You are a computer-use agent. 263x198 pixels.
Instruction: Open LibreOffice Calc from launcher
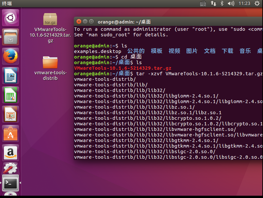[10, 95]
